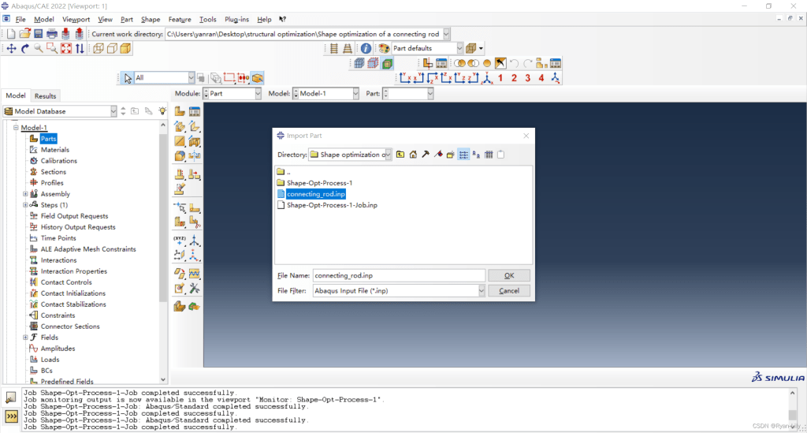Open the color code palette icon
The height and width of the screenshot is (433, 807).
coord(384,48)
